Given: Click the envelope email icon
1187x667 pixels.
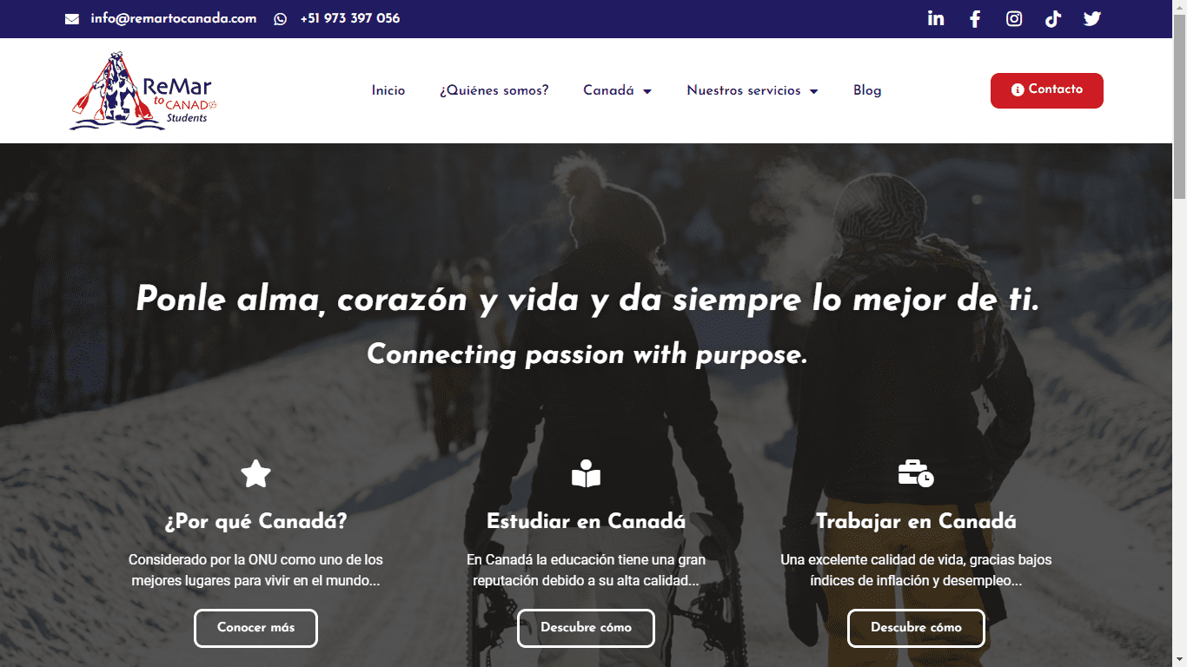Looking at the screenshot, I should pos(72,19).
